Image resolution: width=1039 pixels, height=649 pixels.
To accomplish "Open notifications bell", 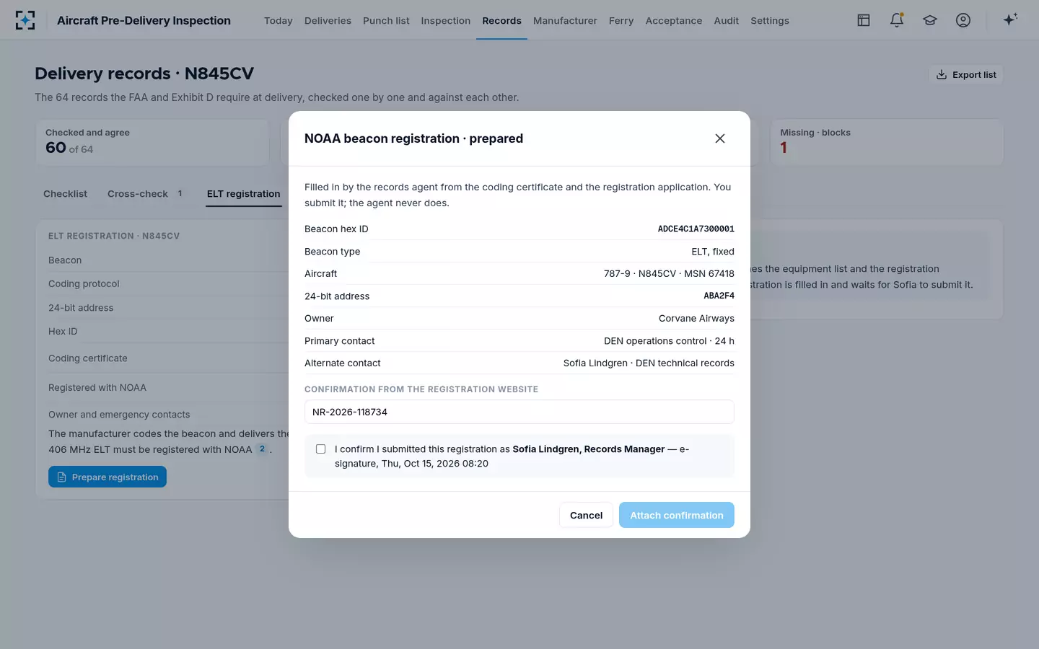I will 897,20.
